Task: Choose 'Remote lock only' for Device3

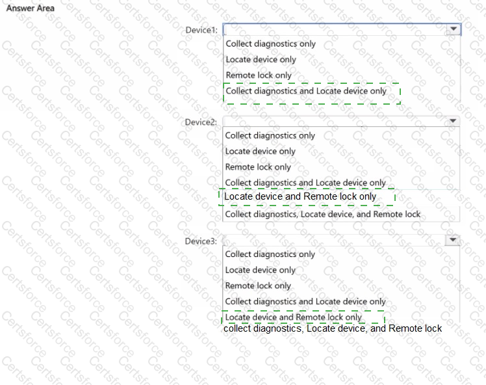Action: [x=258, y=285]
